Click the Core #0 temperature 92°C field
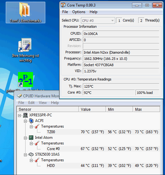The height and width of the screenshot is (175, 165). click(x=109, y=93)
